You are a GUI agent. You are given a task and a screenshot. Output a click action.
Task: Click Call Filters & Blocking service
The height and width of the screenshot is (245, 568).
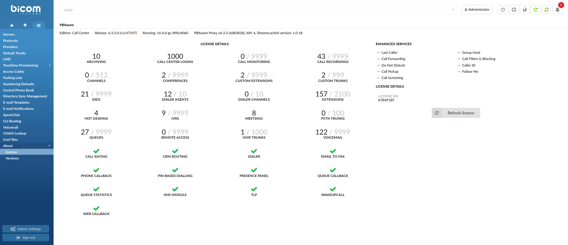[x=479, y=59]
